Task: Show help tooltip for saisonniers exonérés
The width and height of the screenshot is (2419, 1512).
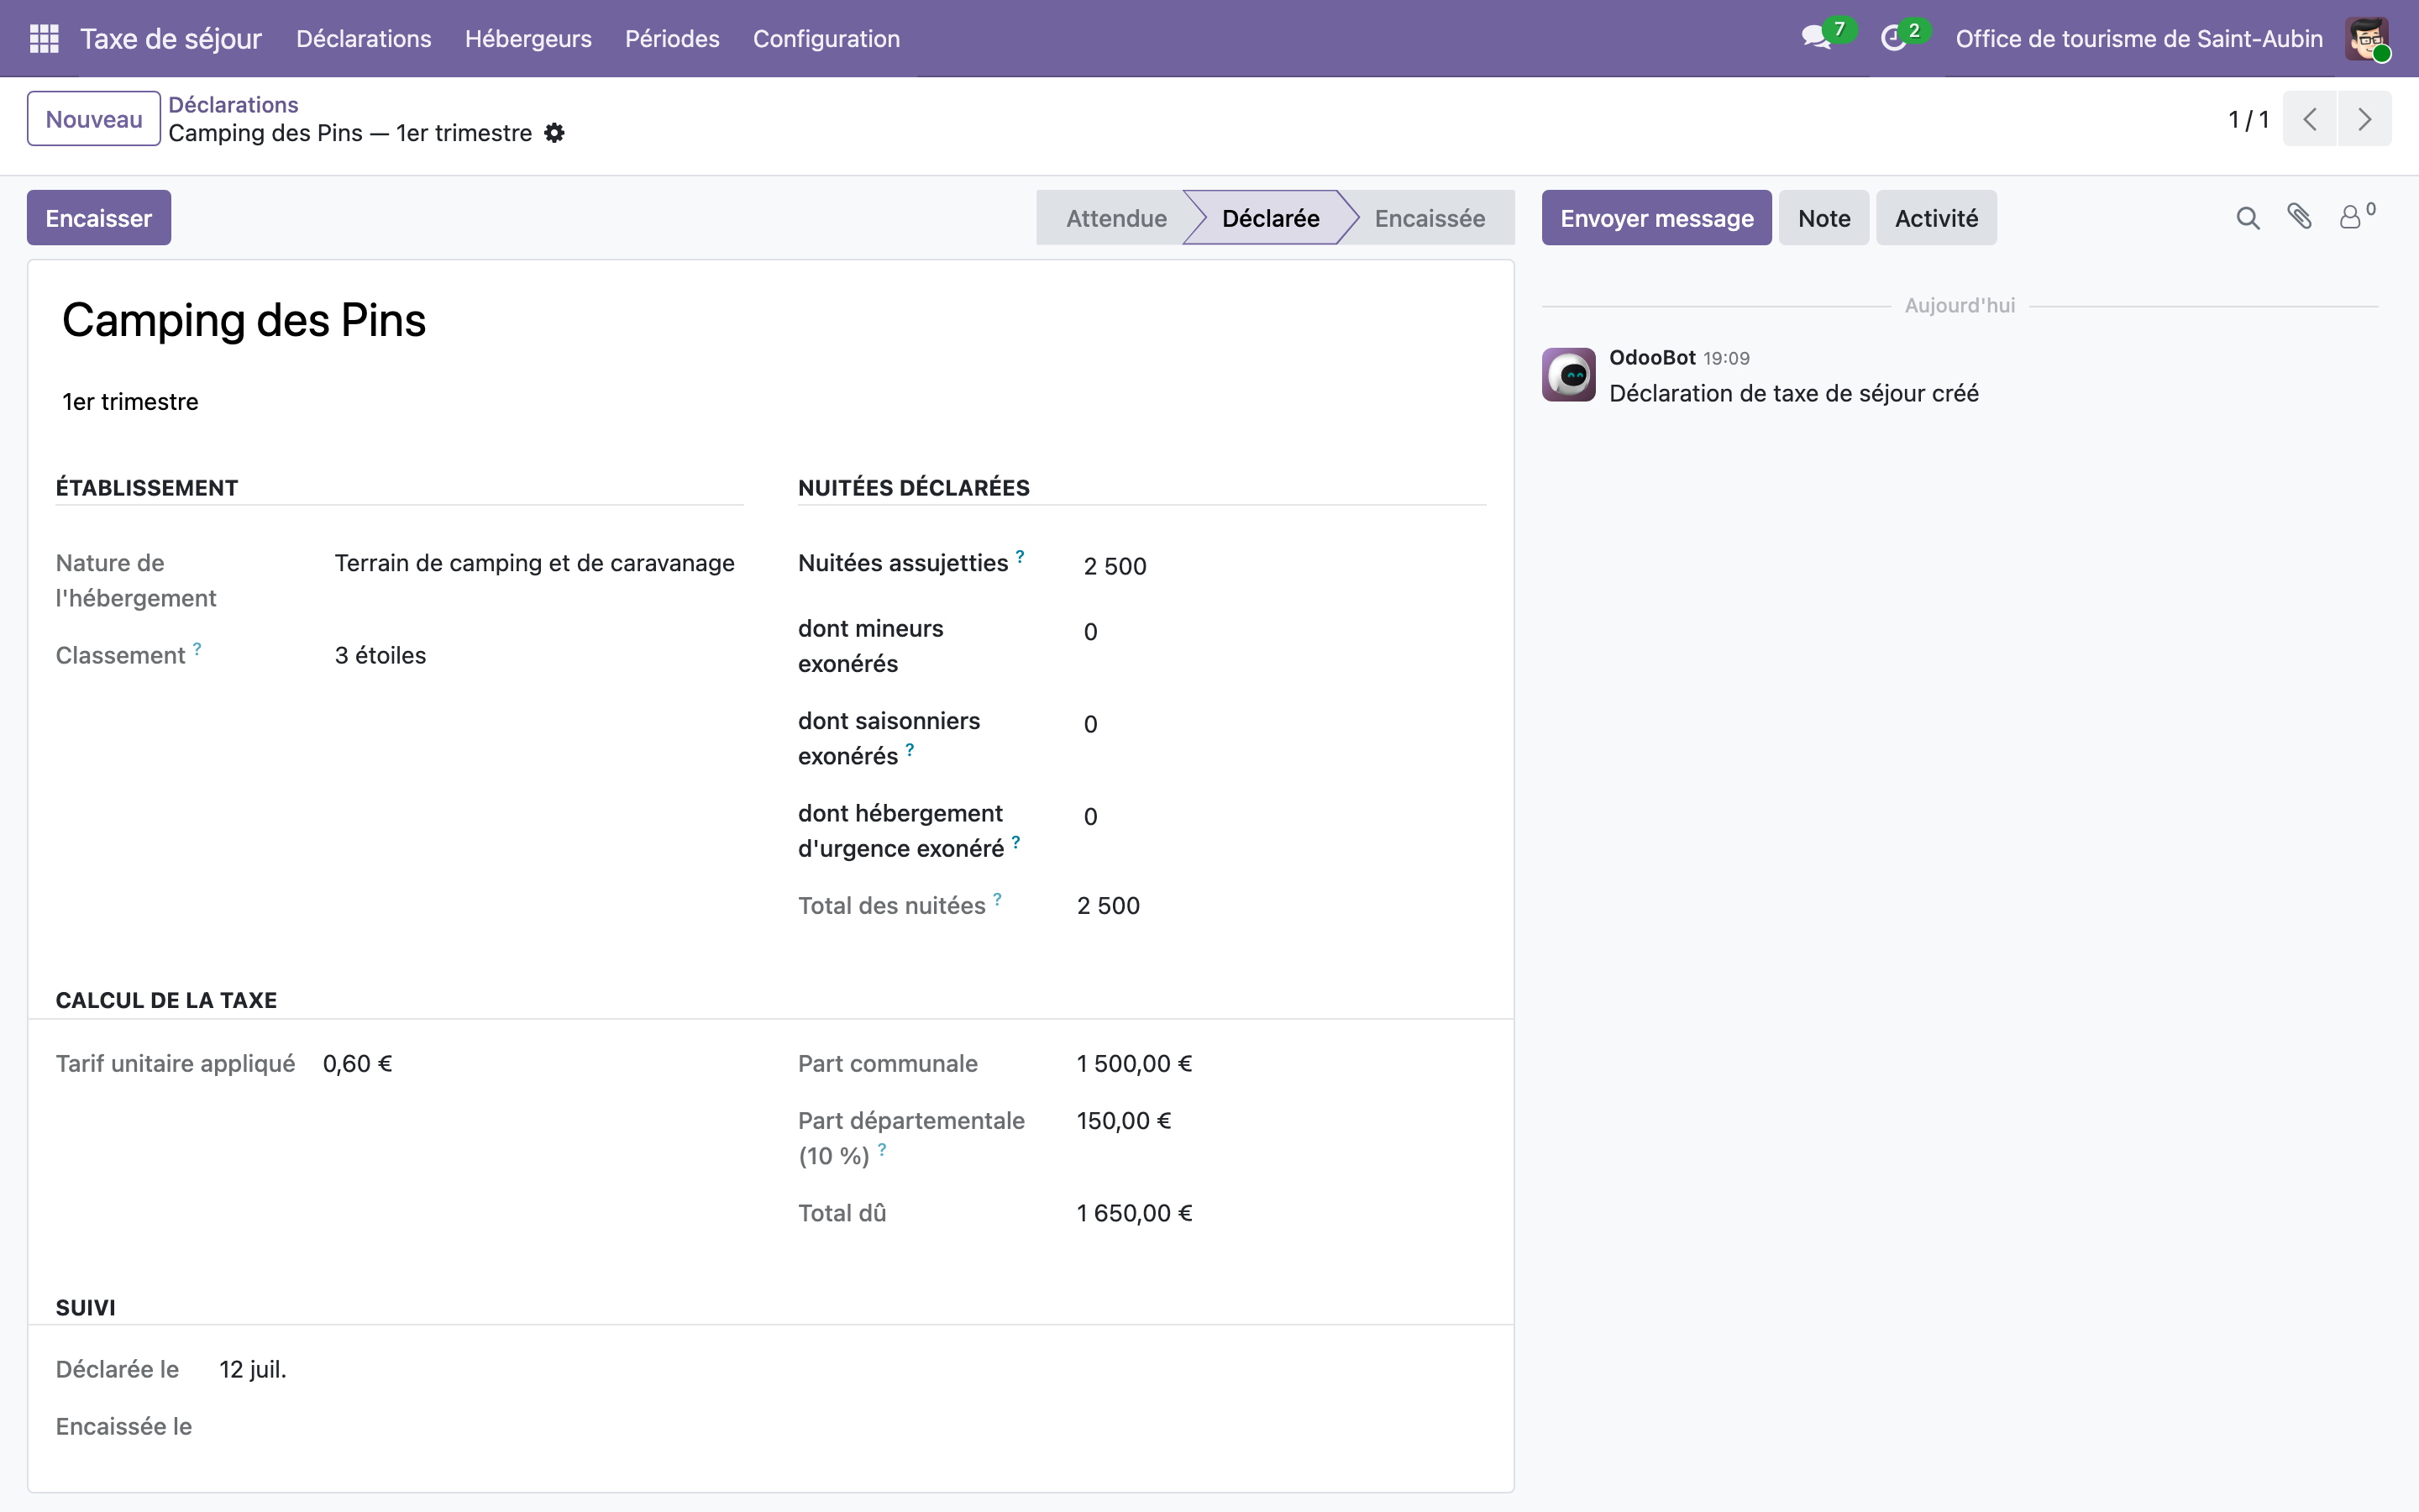Action: point(910,749)
